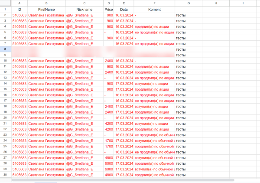Select the row 8 header number
260x183 pixels.
pyautogui.click(x=5, y=49)
